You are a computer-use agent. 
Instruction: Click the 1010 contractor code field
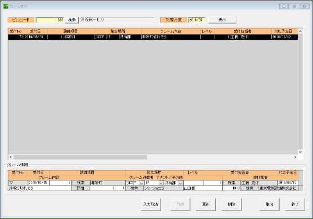231,188
